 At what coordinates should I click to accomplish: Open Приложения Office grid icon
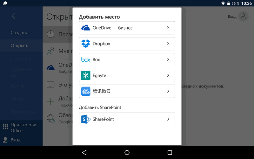point(5,127)
